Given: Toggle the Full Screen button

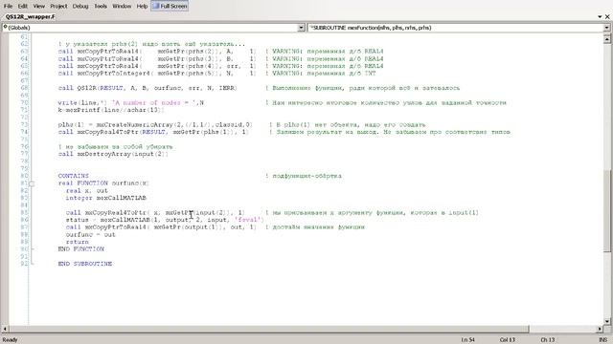Looking at the screenshot, I should coord(170,6).
